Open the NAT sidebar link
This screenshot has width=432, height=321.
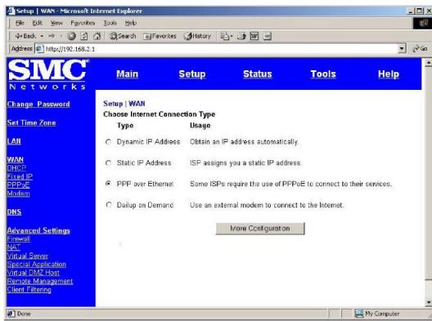13,247
